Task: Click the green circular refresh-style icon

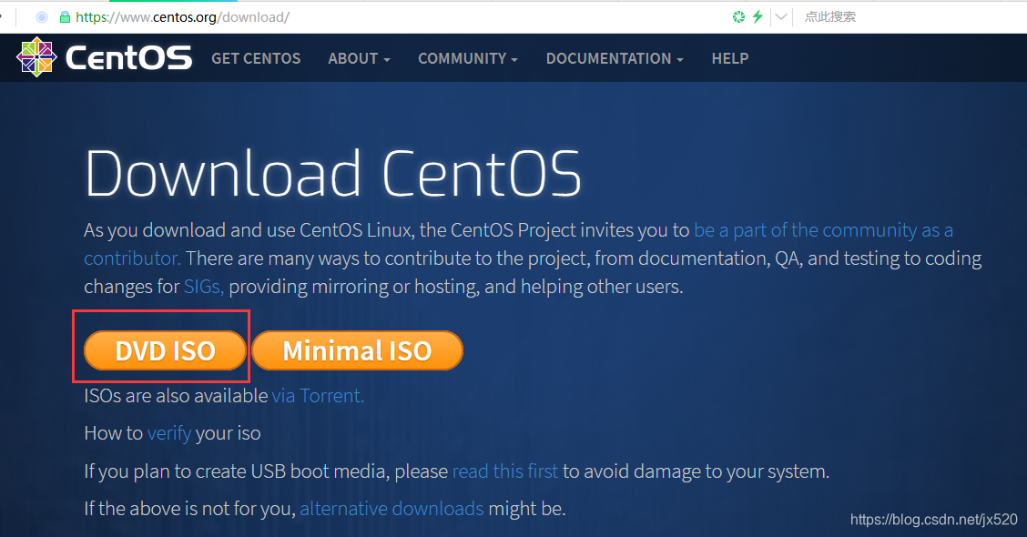Action: point(738,17)
